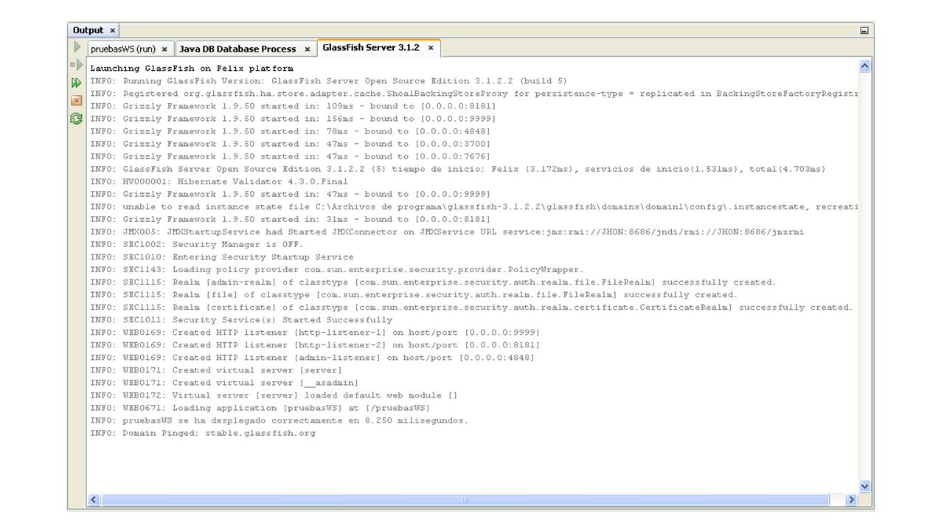The image size is (944, 531).
Task: Click the 'pruebasWS se ha desplegado correctamente' line
Action: pyautogui.click(x=280, y=420)
